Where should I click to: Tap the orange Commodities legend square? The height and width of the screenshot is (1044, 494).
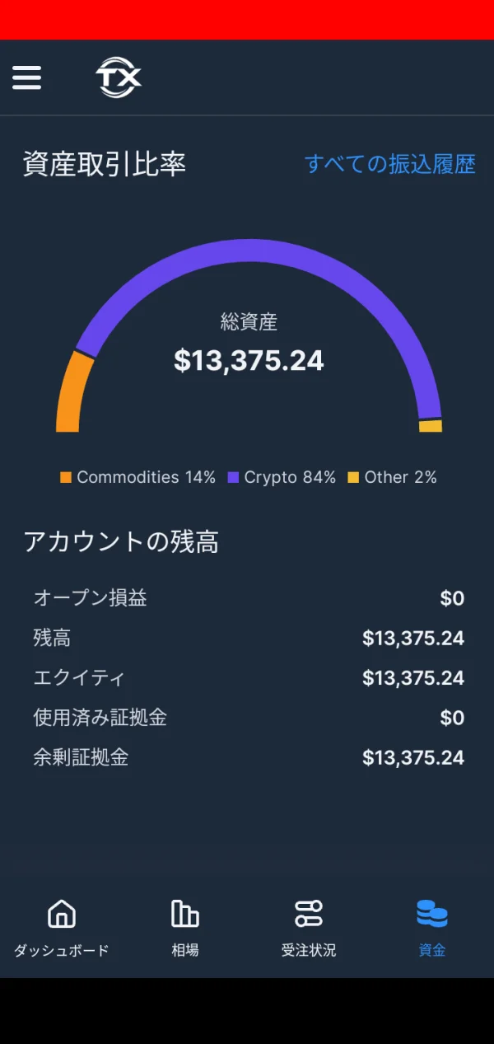click(66, 476)
